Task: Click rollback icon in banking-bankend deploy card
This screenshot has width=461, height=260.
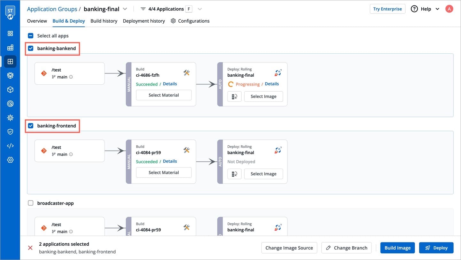Action: click(x=234, y=96)
